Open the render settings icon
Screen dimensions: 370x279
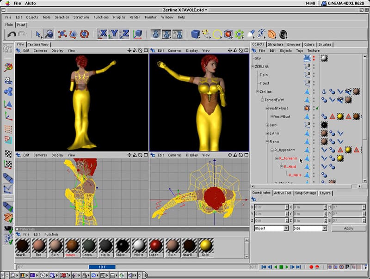(x=178, y=34)
